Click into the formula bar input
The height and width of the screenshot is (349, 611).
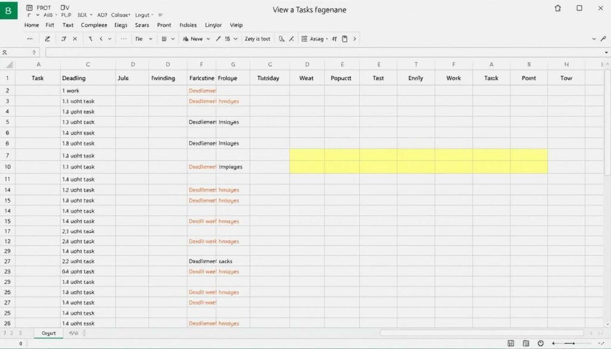click(325, 52)
